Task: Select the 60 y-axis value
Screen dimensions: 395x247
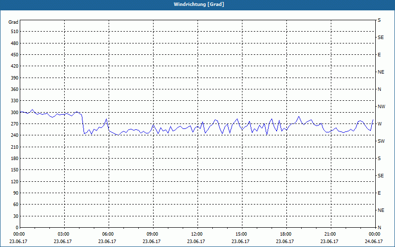Action: click(16, 205)
